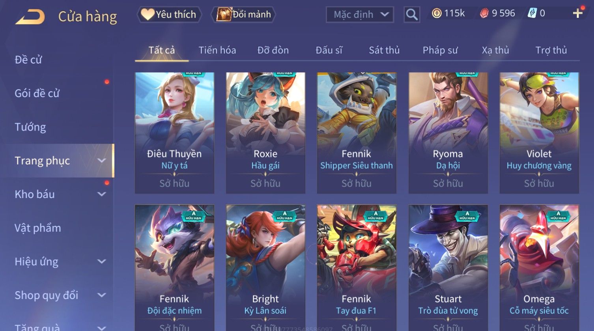Switch to the Pháp sư tab
This screenshot has height=331, width=594.
(440, 50)
